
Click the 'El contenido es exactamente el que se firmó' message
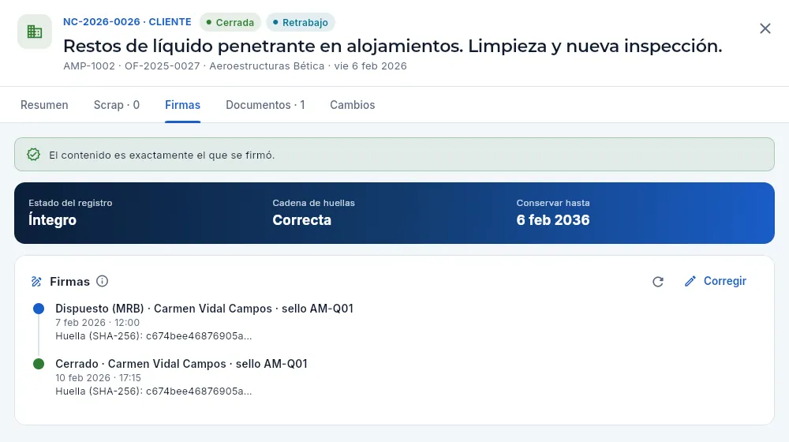162,155
